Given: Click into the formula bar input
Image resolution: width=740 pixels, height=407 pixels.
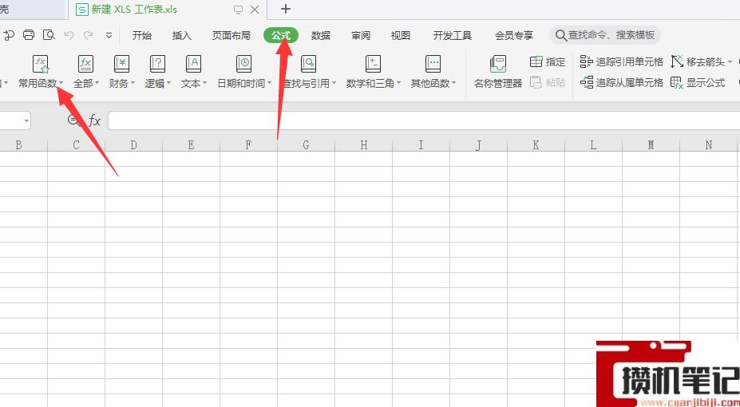Looking at the screenshot, I should point(424,121).
